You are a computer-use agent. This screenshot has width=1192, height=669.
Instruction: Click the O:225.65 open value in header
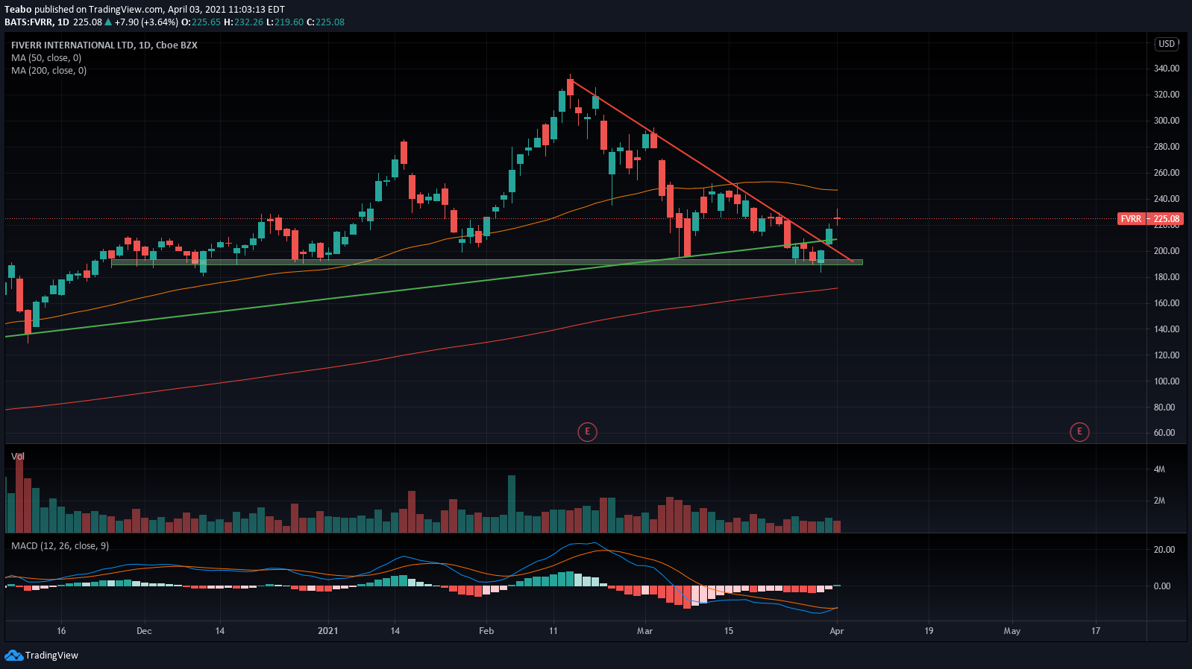point(201,22)
